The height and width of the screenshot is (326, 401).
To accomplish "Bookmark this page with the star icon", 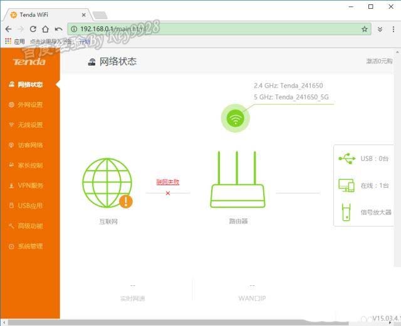I will coord(364,29).
